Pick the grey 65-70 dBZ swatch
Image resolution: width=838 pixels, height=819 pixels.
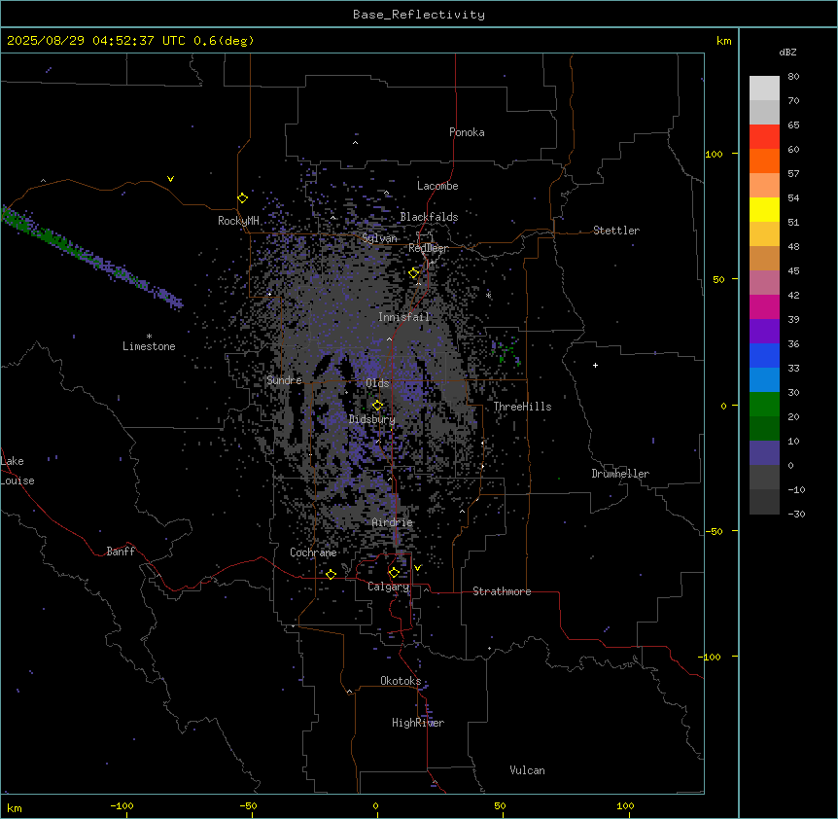click(x=764, y=112)
